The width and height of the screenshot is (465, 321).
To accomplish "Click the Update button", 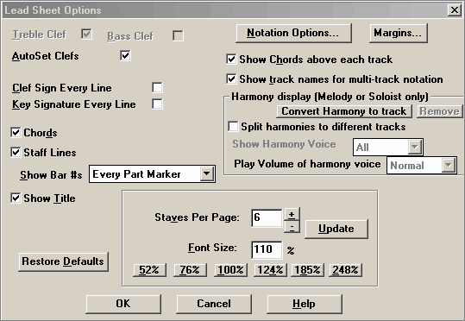I will pyautogui.click(x=336, y=229).
